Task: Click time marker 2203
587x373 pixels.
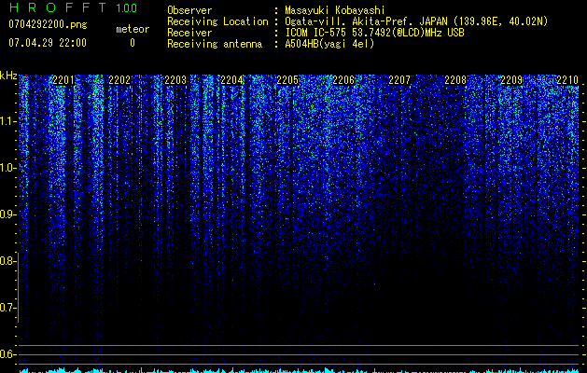Action: [175, 80]
